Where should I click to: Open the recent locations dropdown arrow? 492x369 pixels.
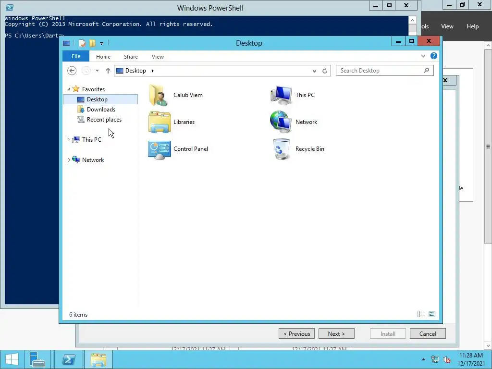pos(97,71)
